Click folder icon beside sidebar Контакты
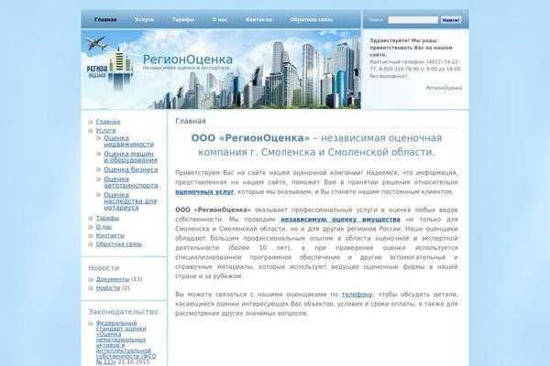 (x=91, y=236)
